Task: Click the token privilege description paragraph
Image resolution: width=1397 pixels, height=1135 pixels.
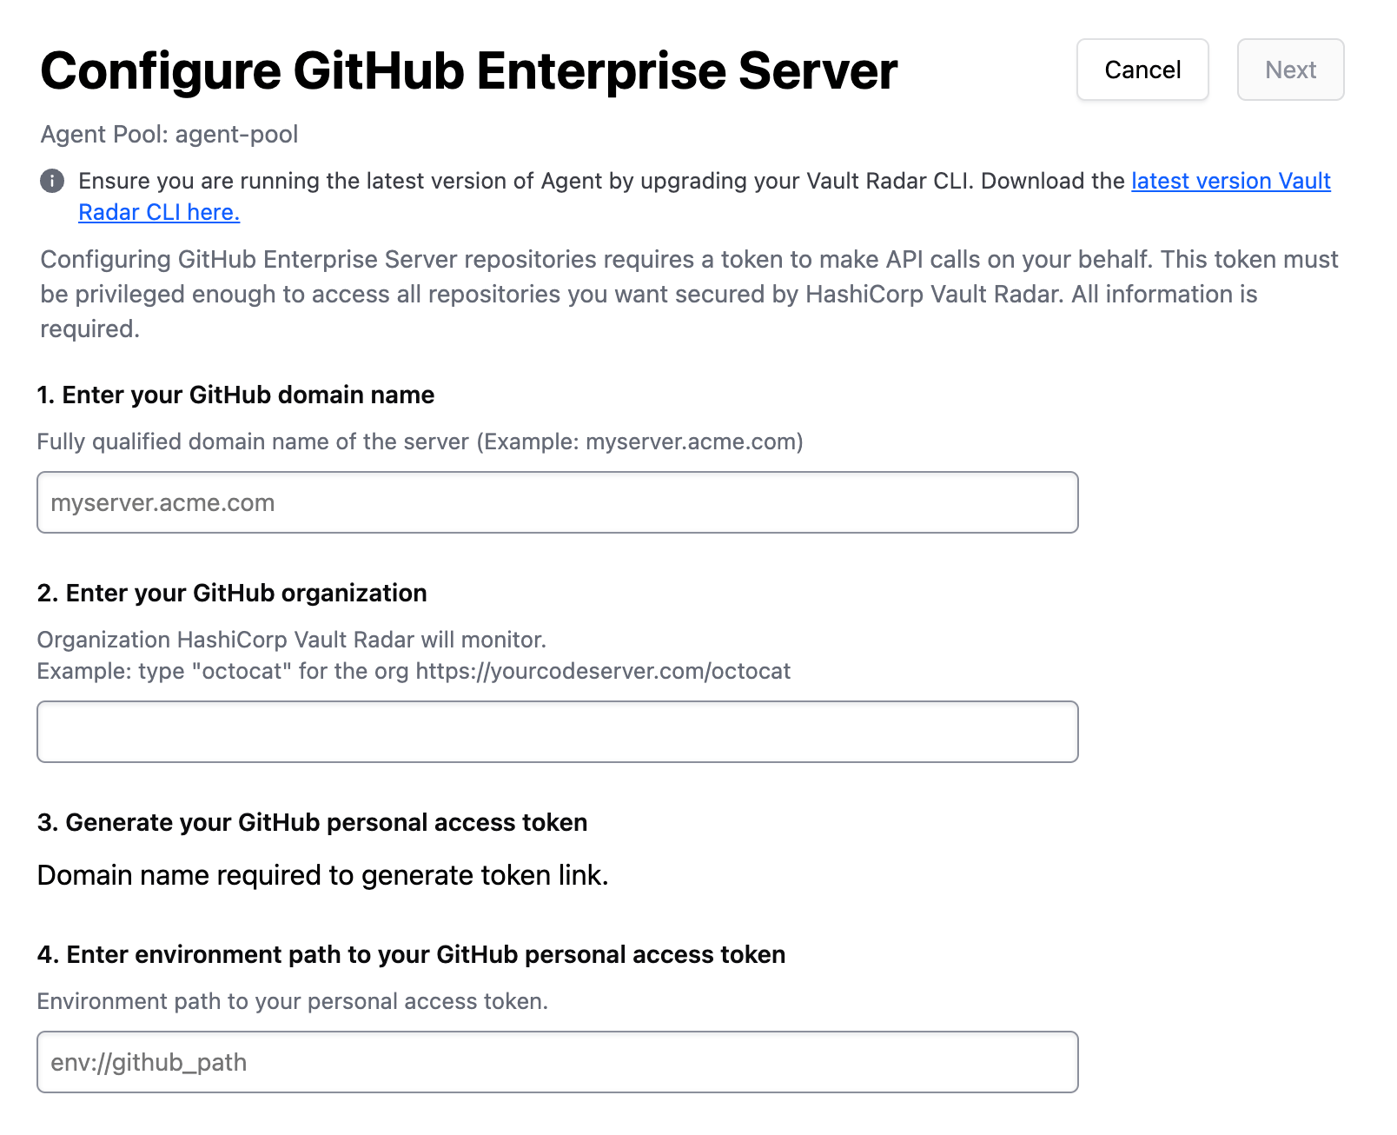Action: click(686, 294)
